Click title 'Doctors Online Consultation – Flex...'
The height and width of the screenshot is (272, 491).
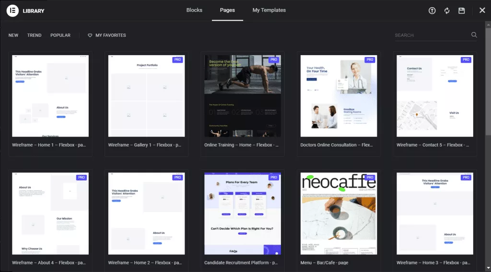[x=337, y=145]
